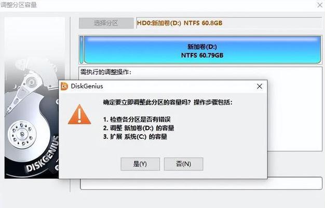Click step 3 扩展 系统(C:) 的容量 text
Image resolution: width=325 pixels, height=208 pixels.
point(135,137)
